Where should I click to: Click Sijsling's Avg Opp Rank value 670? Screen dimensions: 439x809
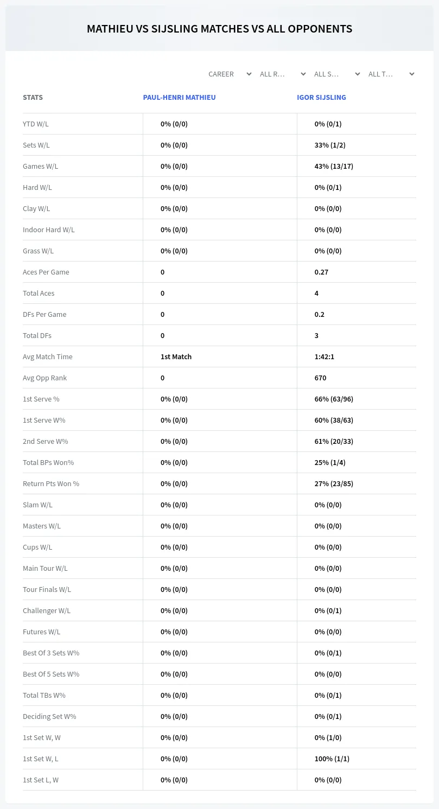[320, 378]
